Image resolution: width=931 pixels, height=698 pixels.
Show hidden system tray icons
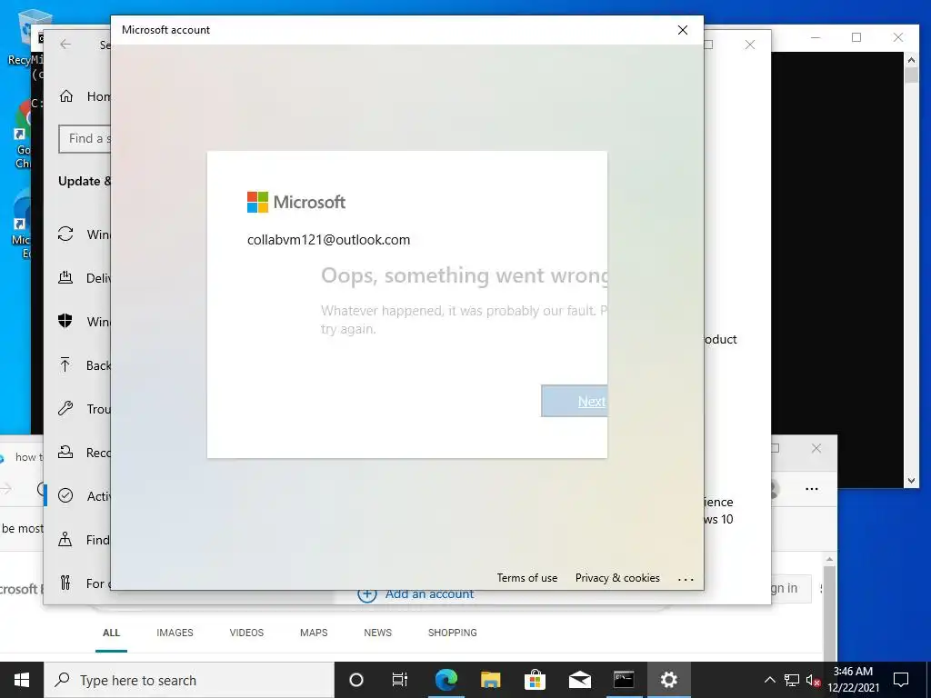(769, 680)
